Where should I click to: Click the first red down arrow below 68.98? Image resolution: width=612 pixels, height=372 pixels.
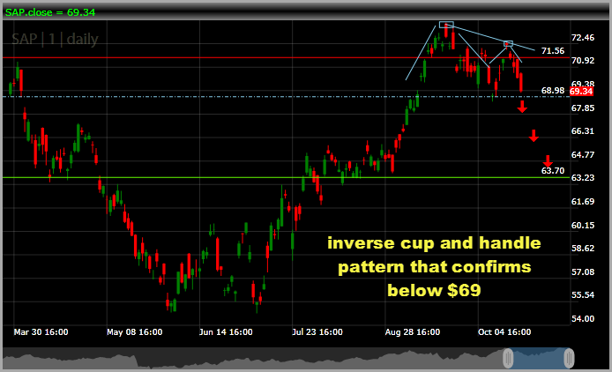coord(522,107)
